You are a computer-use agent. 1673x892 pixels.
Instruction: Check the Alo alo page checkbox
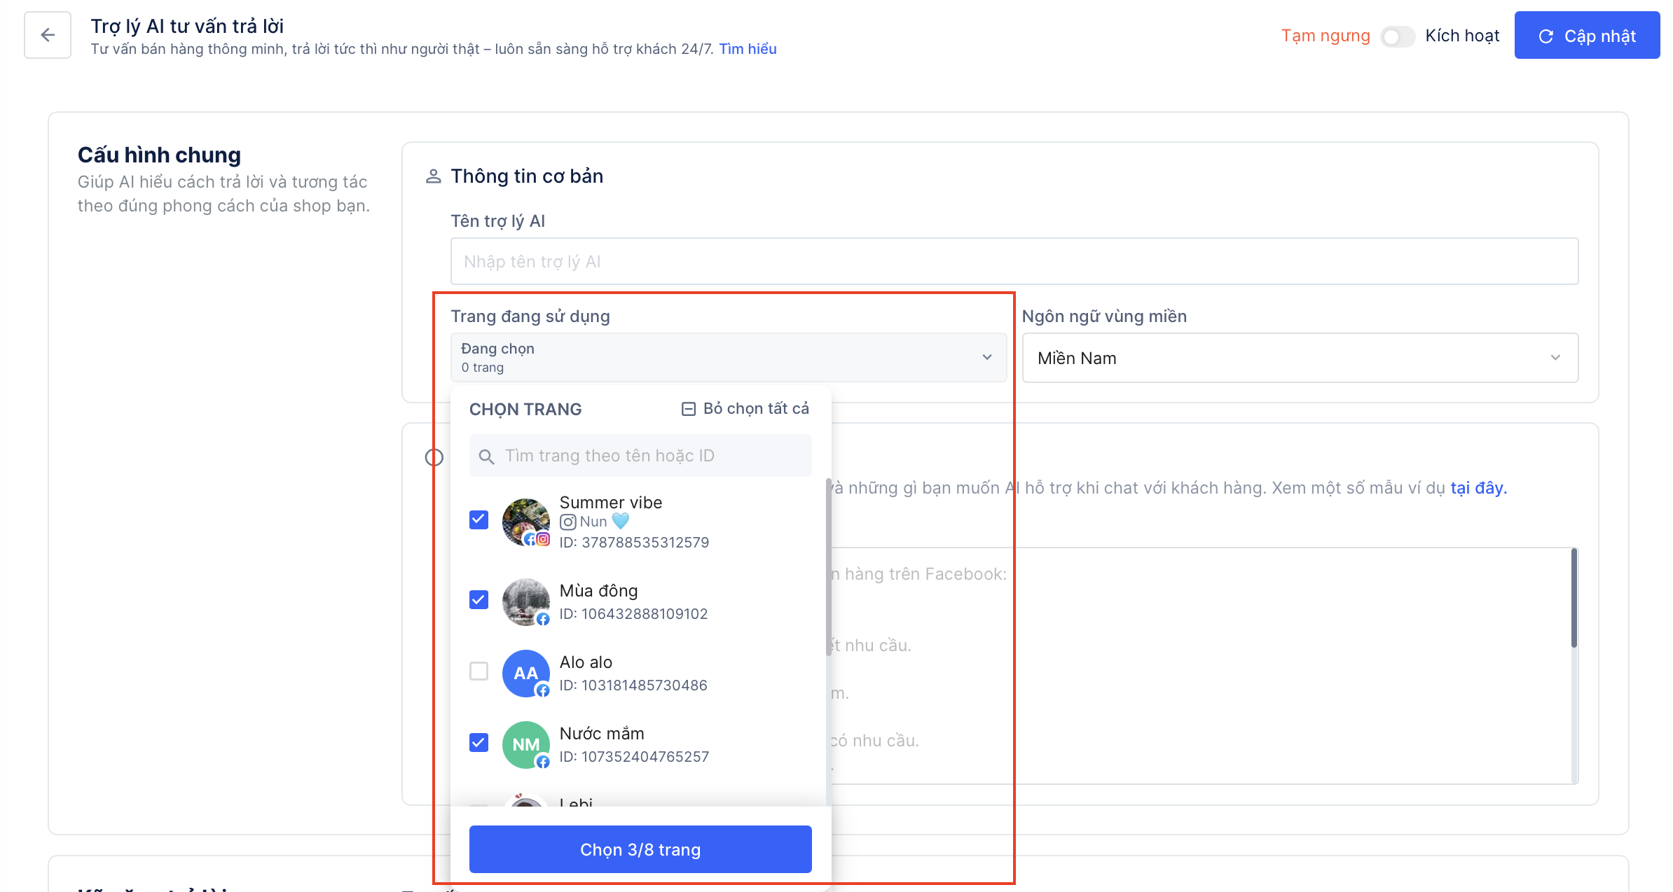pos(479,671)
